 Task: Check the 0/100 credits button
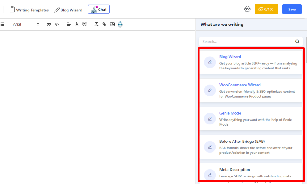pyautogui.click(x=266, y=9)
